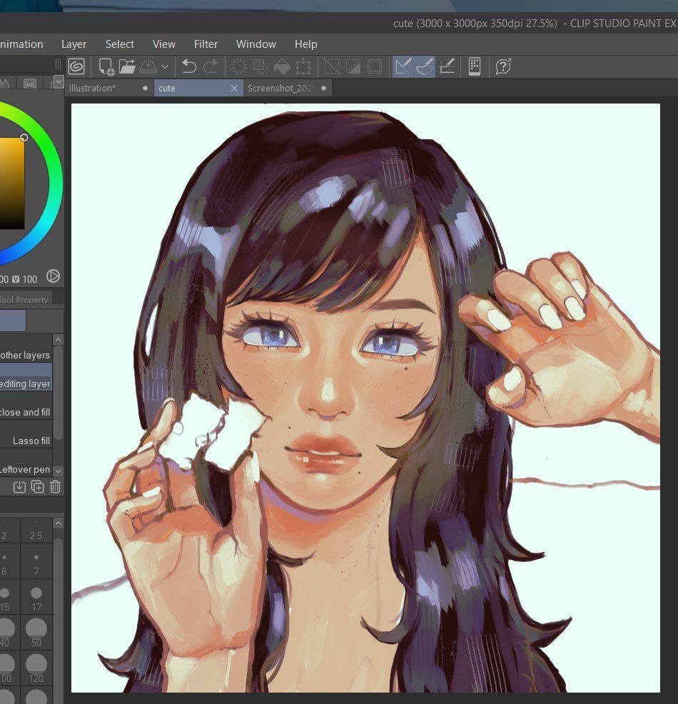Open the View menu
This screenshot has height=704, width=678.
click(x=163, y=44)
